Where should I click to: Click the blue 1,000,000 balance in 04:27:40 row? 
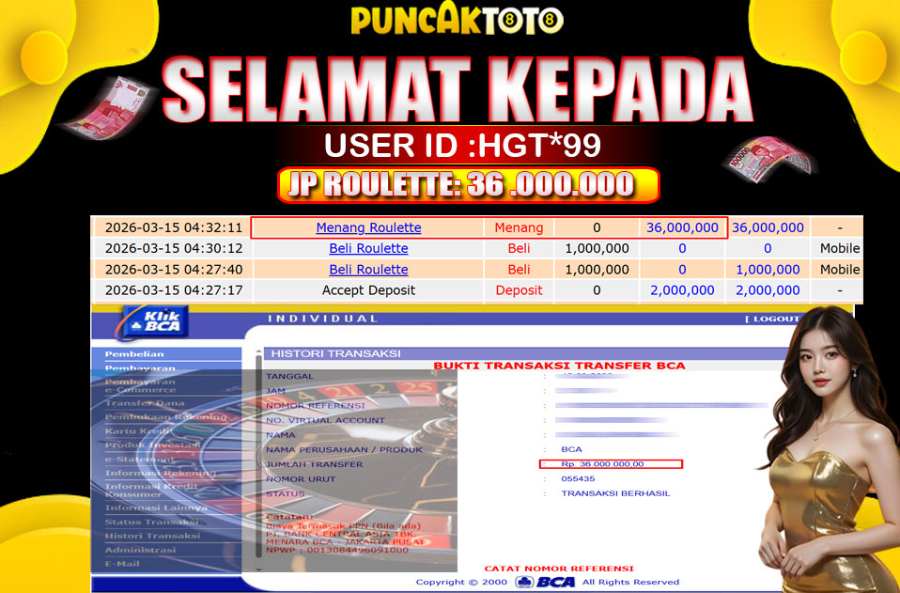(x=768, y=269)
